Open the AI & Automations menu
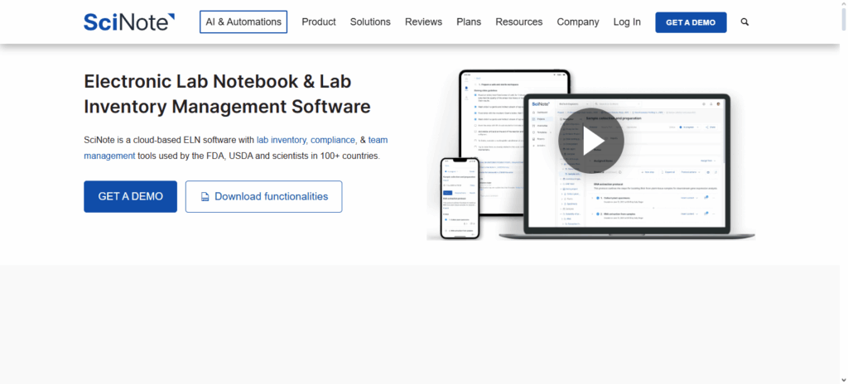The width and height of the screenshot is (848, 384). (243, 22)
